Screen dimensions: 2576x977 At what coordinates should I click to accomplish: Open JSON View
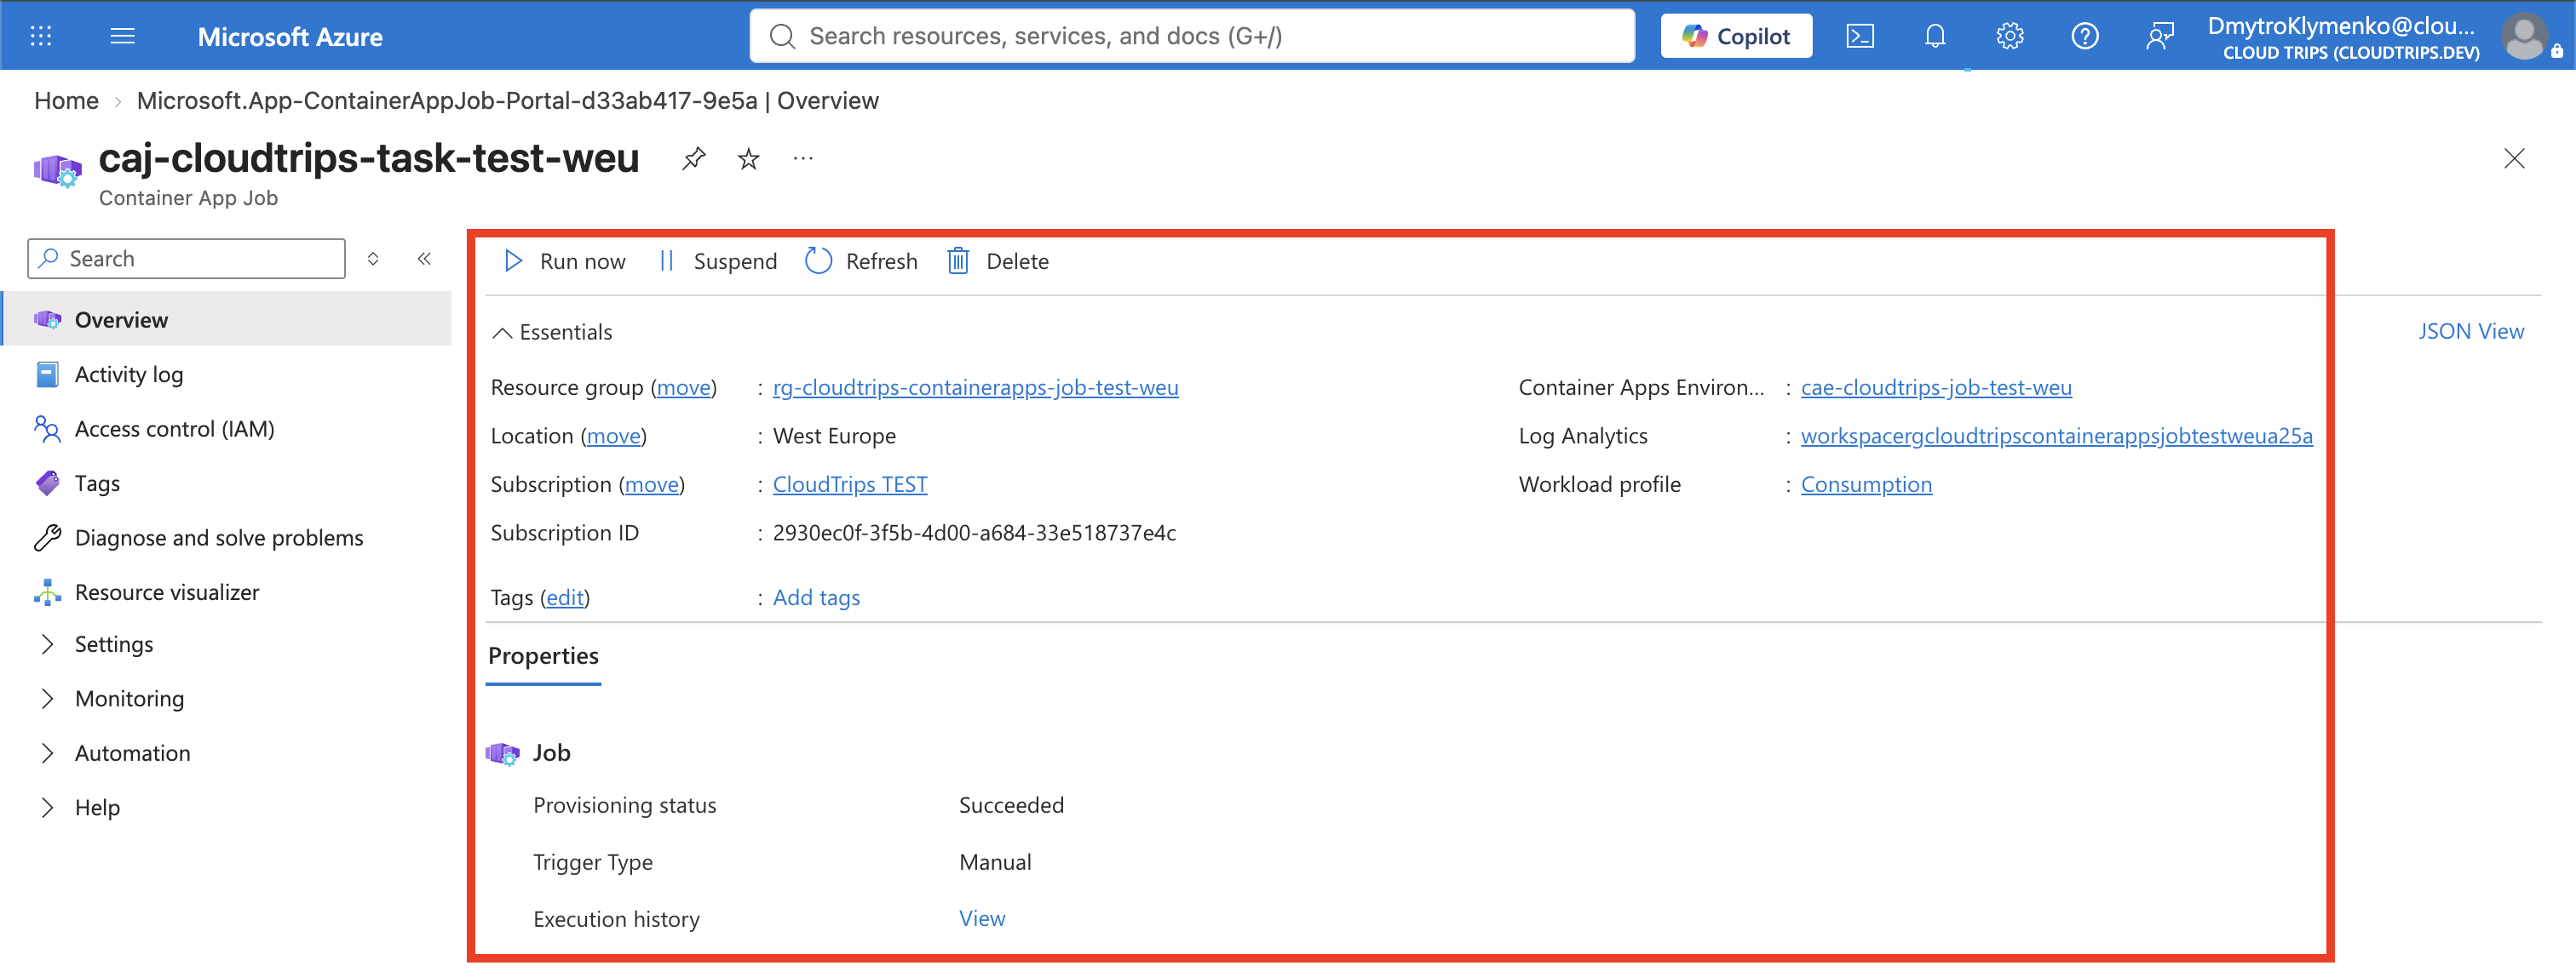click(2471, 332)
